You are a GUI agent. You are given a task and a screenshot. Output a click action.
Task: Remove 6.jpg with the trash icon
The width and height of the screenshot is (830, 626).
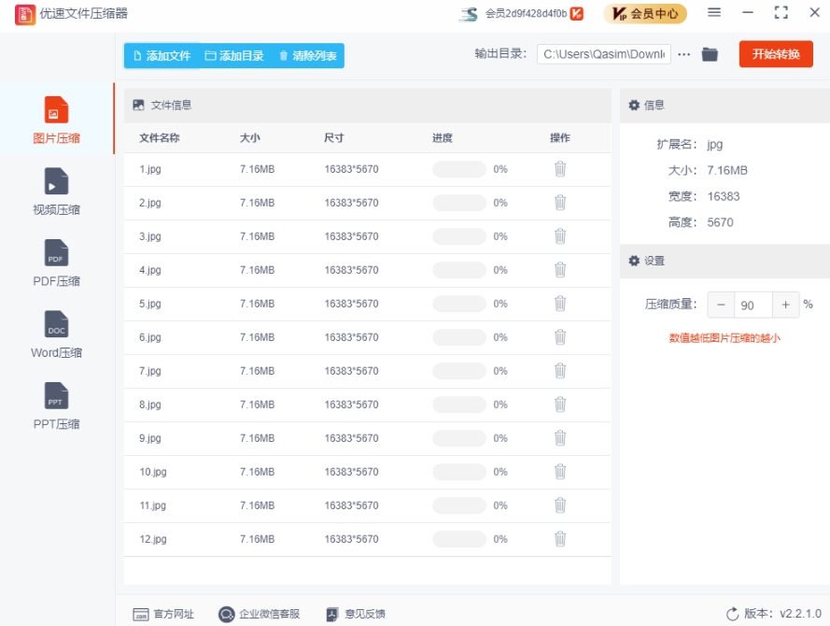coord(560,337)
